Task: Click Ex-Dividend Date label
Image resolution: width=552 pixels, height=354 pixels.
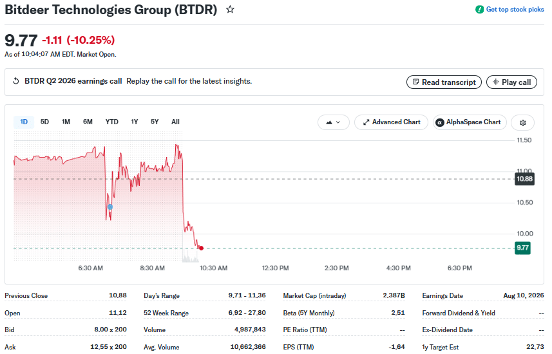Action: click(448, 330)
